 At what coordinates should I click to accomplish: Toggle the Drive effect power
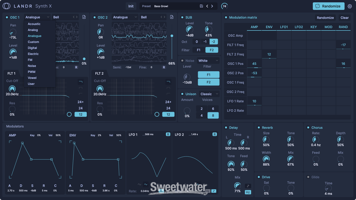[x=259, y=177]
